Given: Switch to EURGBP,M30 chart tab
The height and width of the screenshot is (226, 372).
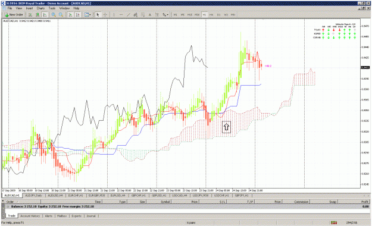Looking at the screenshot, I should (x=96, y=196).
